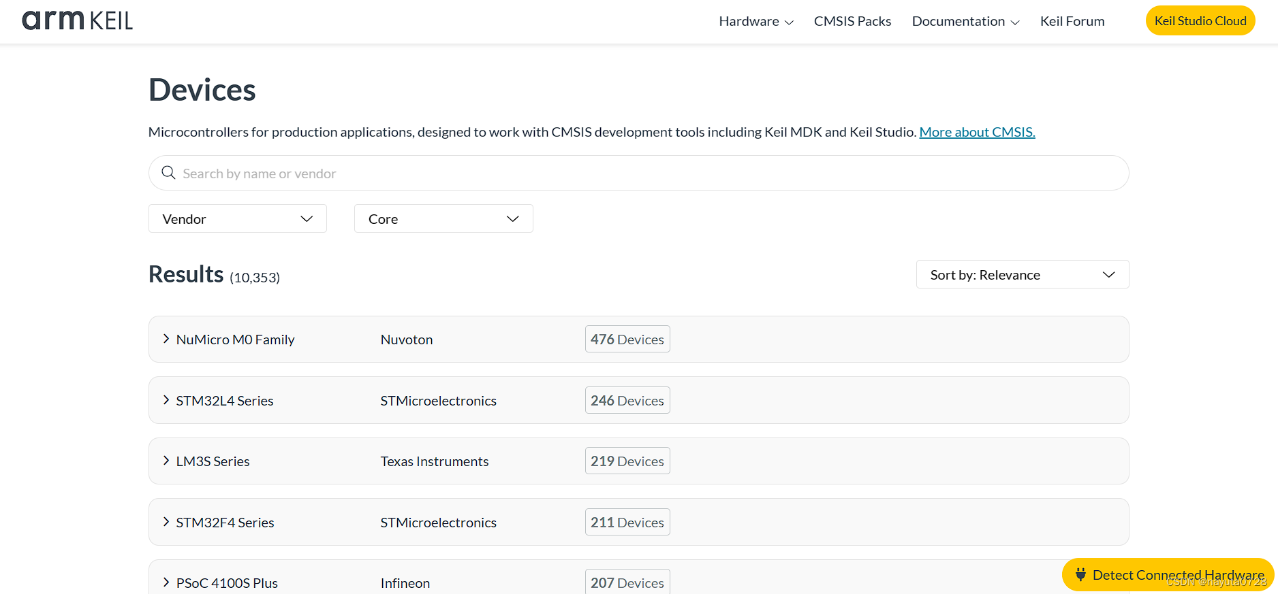Image resolution: width=1278 pixels, height=594 pixels.
Task: Click the 211 Devices badge
Action: pyautogui.click(x=627, y=522)
